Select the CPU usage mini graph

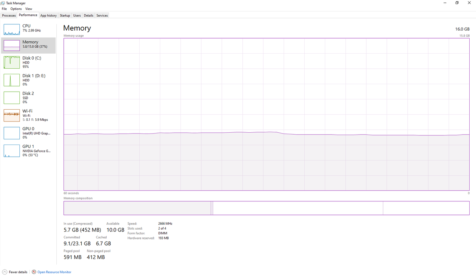12,29
